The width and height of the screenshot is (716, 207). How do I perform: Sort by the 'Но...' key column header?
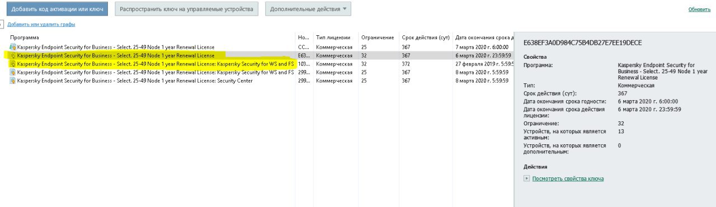tap(304, 37)
